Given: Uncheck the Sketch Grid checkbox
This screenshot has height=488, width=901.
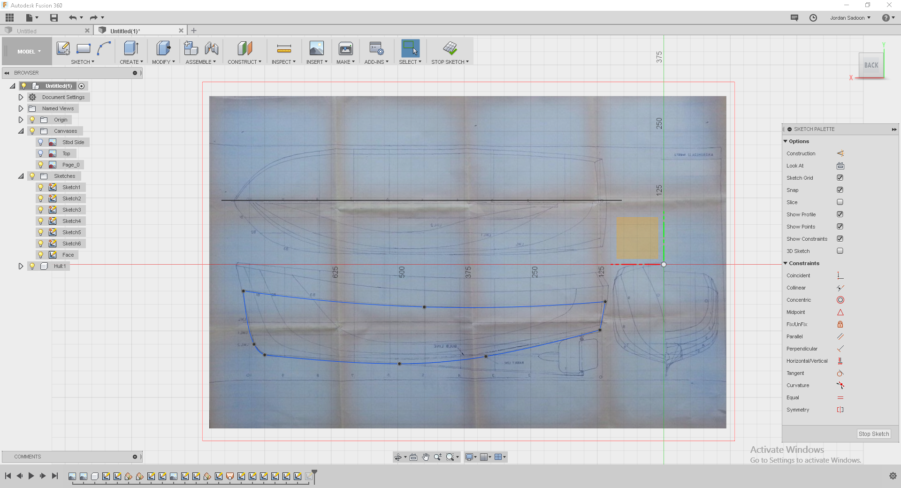Looking at the screenshot, I should click(840, 178).
